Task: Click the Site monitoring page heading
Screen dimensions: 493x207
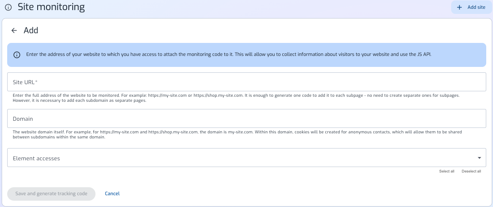Action: pyautogui.click(x=51, y=7)
